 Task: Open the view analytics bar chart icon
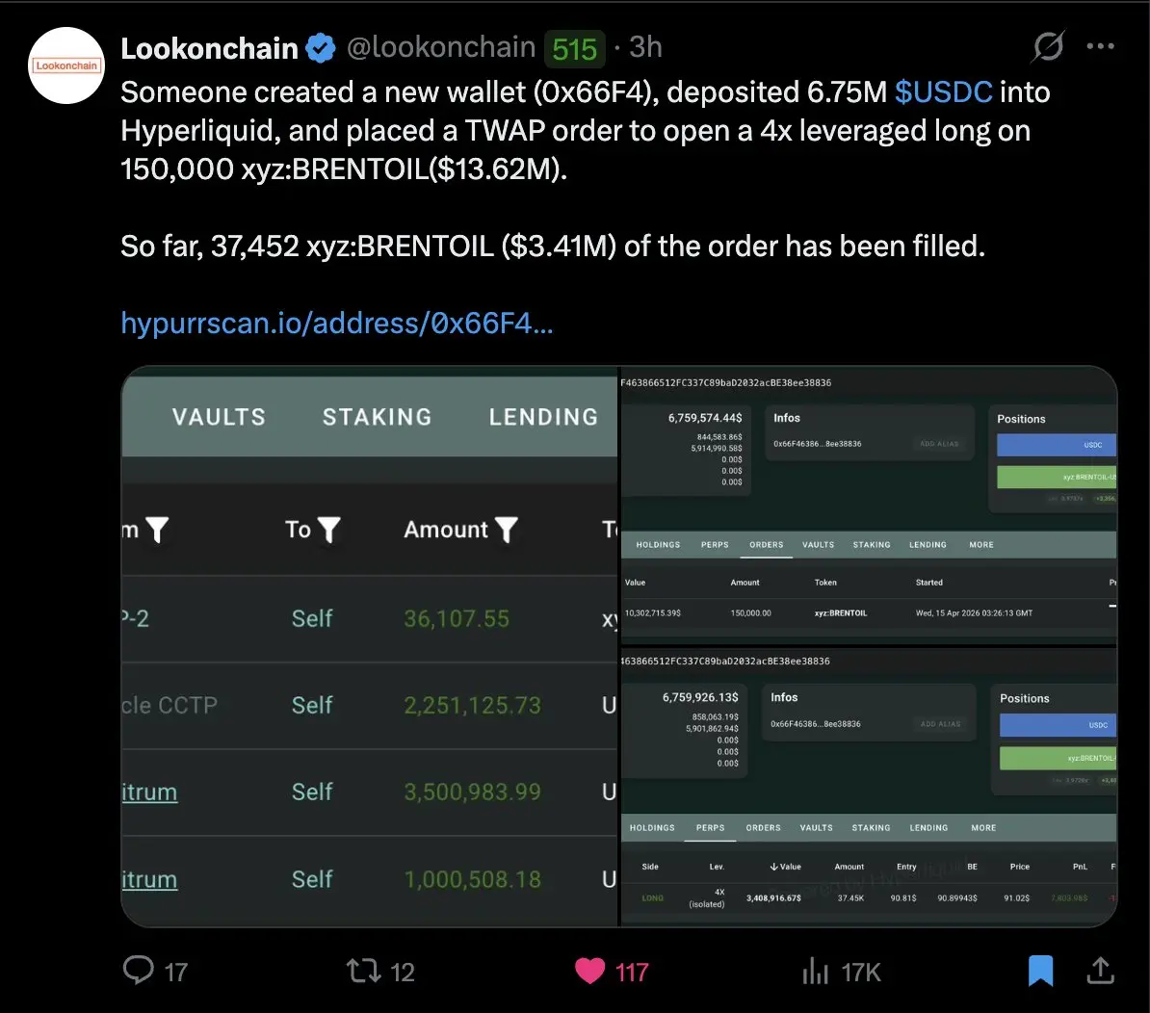(x=816, y=971)
